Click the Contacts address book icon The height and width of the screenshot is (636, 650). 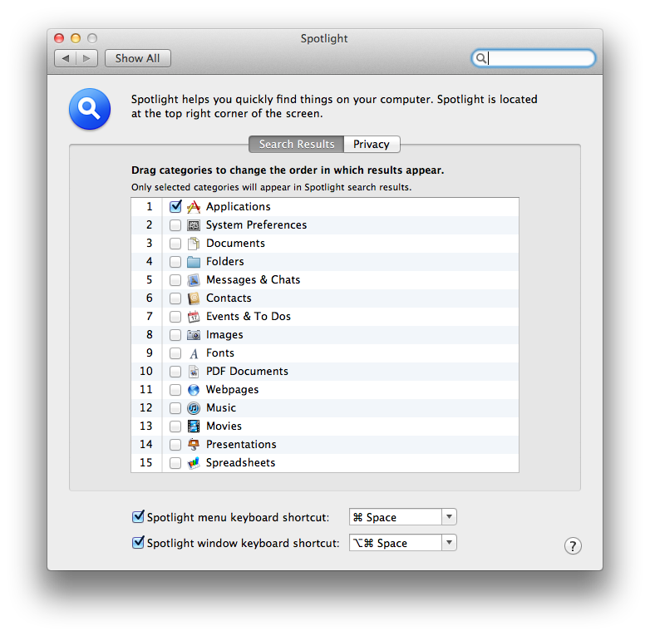coord(194,298)
